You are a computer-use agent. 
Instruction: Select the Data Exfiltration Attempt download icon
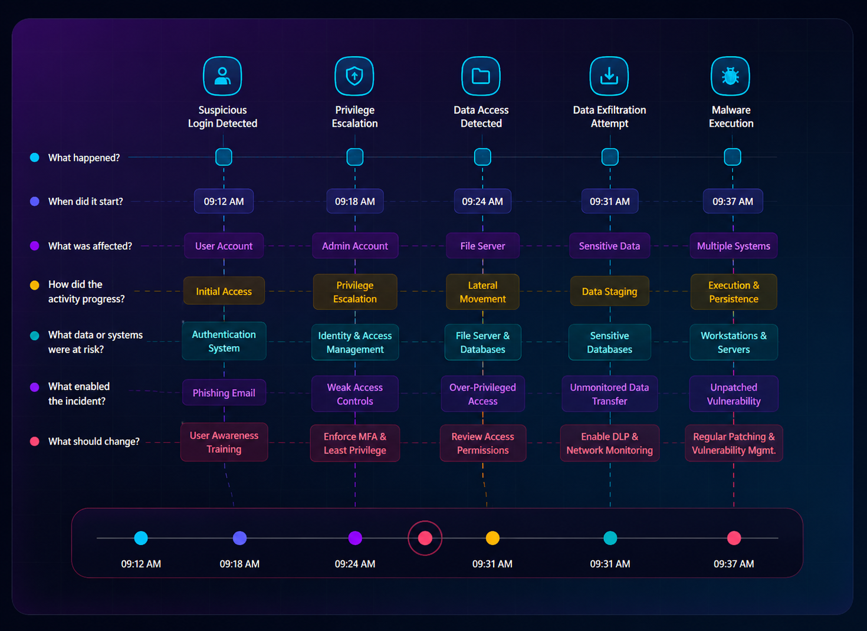pos(609,76)
